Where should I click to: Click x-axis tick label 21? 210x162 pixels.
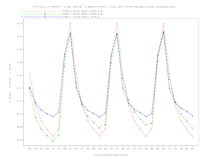tap(70, 149)
